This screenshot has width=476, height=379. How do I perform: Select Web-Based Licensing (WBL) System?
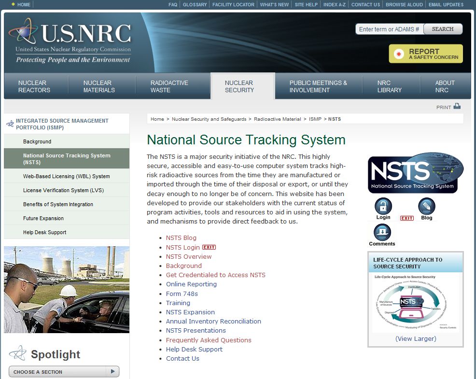click(x=67, y=176)
